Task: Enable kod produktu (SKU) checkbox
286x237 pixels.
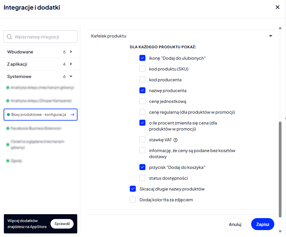Action: pos(142,69)
